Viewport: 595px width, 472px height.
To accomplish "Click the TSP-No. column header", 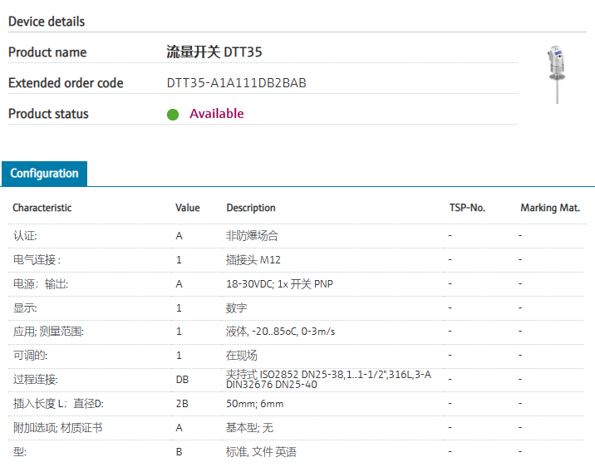I will click(x=466, y=208).
